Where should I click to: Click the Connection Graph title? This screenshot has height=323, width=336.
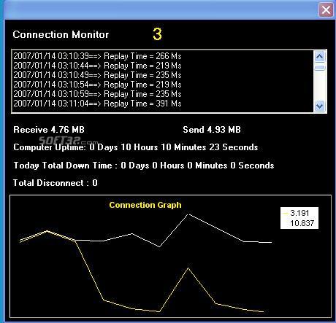(x=145, y=205)
